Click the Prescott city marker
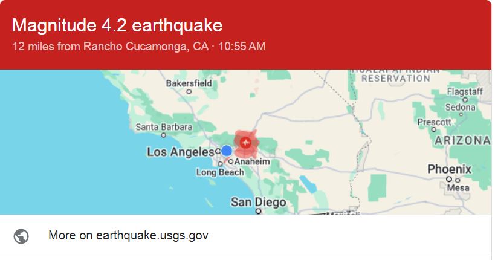The image size is (495, 260). pos(434,129)
